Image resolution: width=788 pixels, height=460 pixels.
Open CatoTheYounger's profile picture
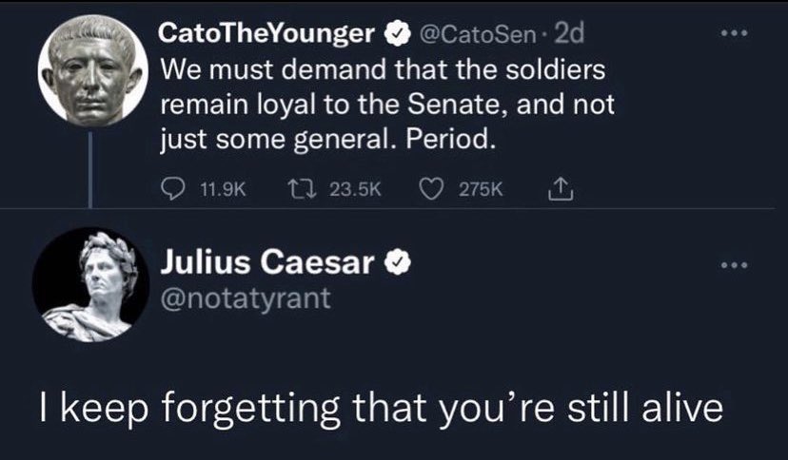click(92, 70)
